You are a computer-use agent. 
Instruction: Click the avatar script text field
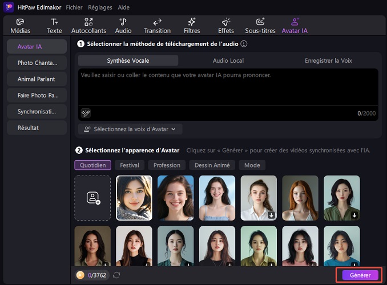click(x=228, y=87)
